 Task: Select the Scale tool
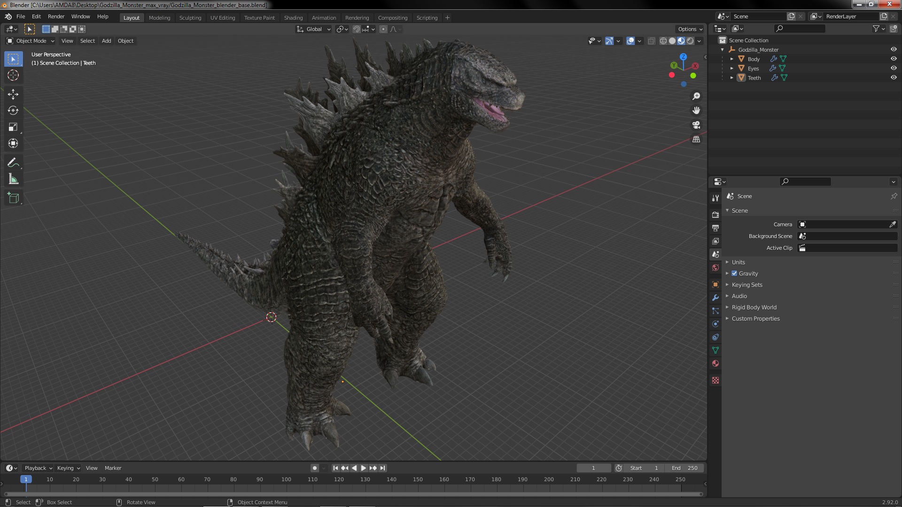(13, 127)
